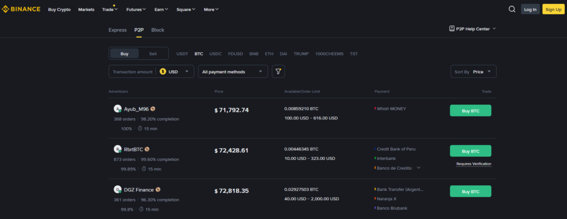
Task: Select the ETH crypto tab
Action: pyautogui.click(x=269, y=54)
